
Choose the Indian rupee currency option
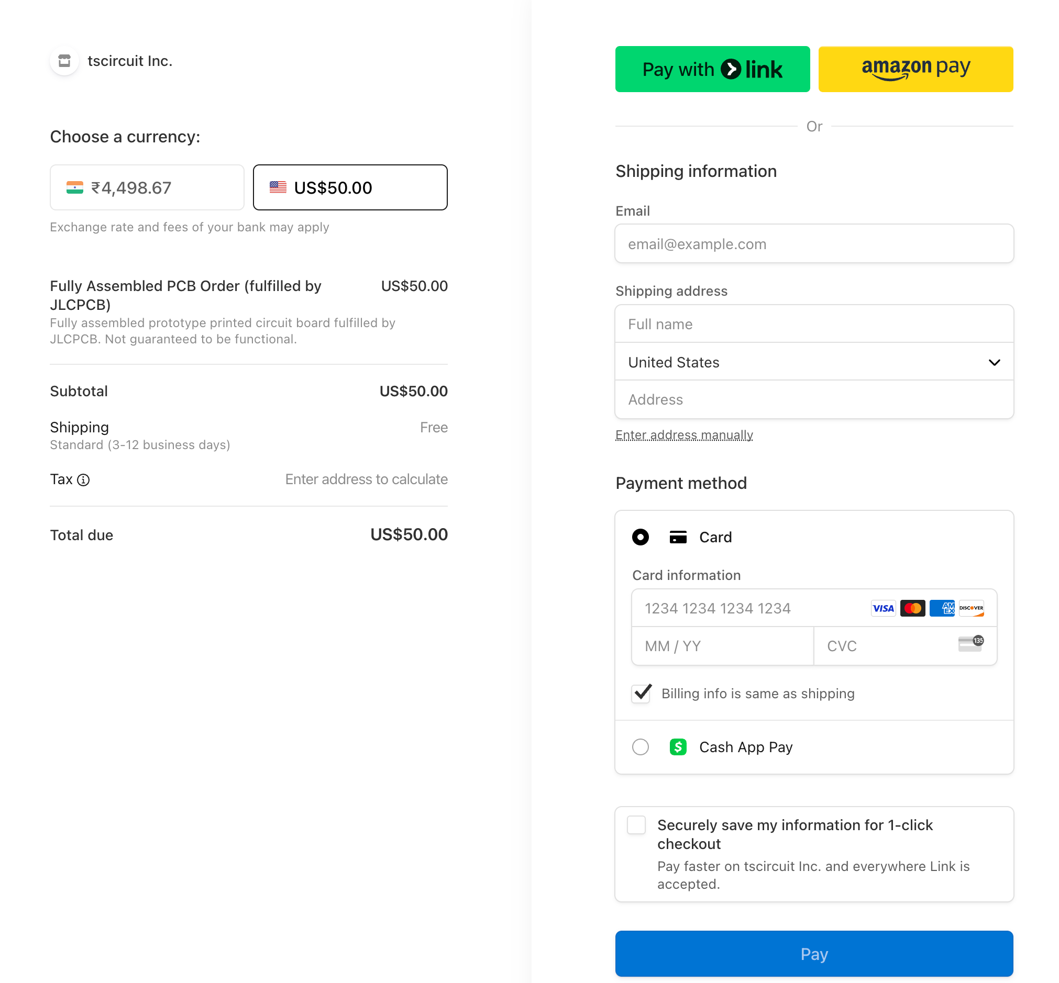pos(147,188)
